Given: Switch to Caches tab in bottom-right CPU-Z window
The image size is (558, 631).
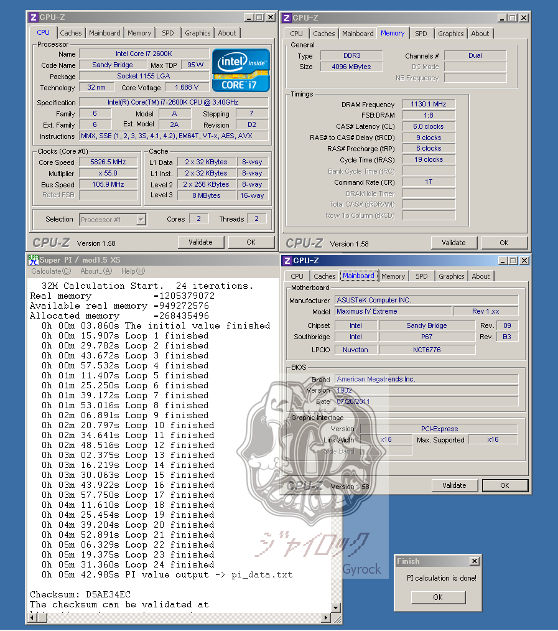Looking at the screenshot, I should 324,276.
